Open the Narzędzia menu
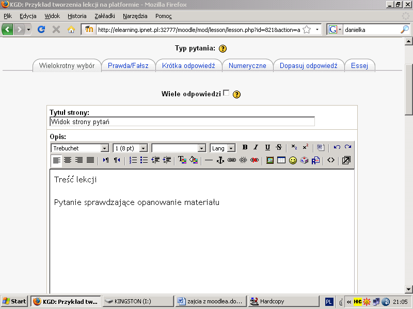 (x=135, y=16)
